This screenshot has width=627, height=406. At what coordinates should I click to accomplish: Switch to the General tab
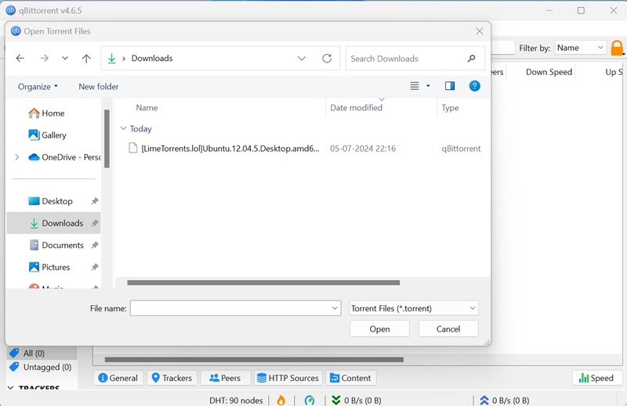pos(118,378)
